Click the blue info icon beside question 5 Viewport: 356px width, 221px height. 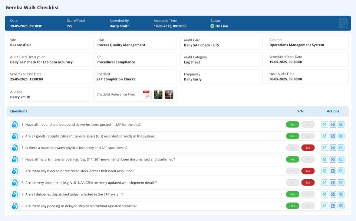coord(14,171)
